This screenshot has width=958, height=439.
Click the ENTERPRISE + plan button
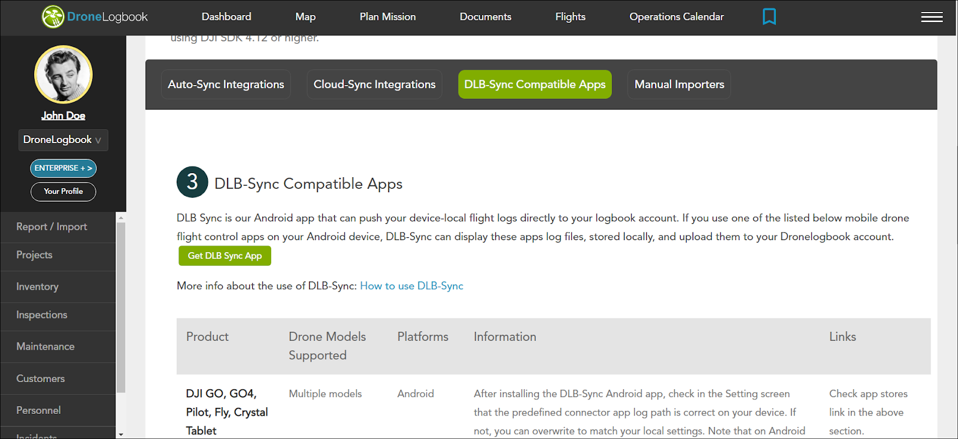pos(63,168)
